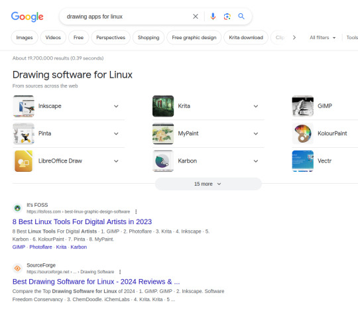This screenshot has height=309, width=358.
Task: Expand the 15 more button
Action: pyautogui.click(x=208, y=184)
